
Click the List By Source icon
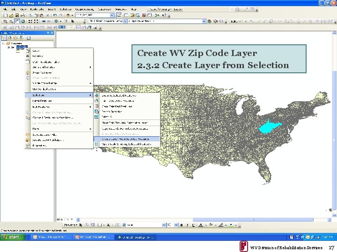click(x=10, y=38)
